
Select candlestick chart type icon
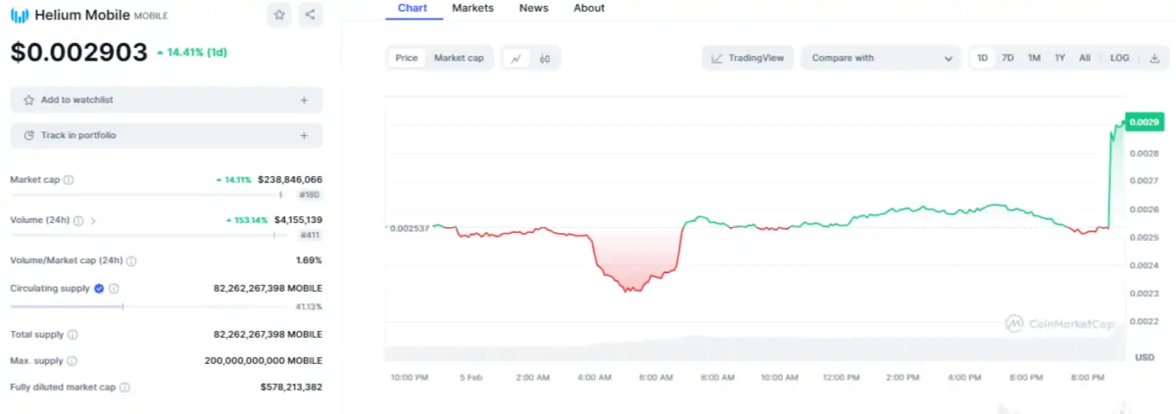point(545,59)
